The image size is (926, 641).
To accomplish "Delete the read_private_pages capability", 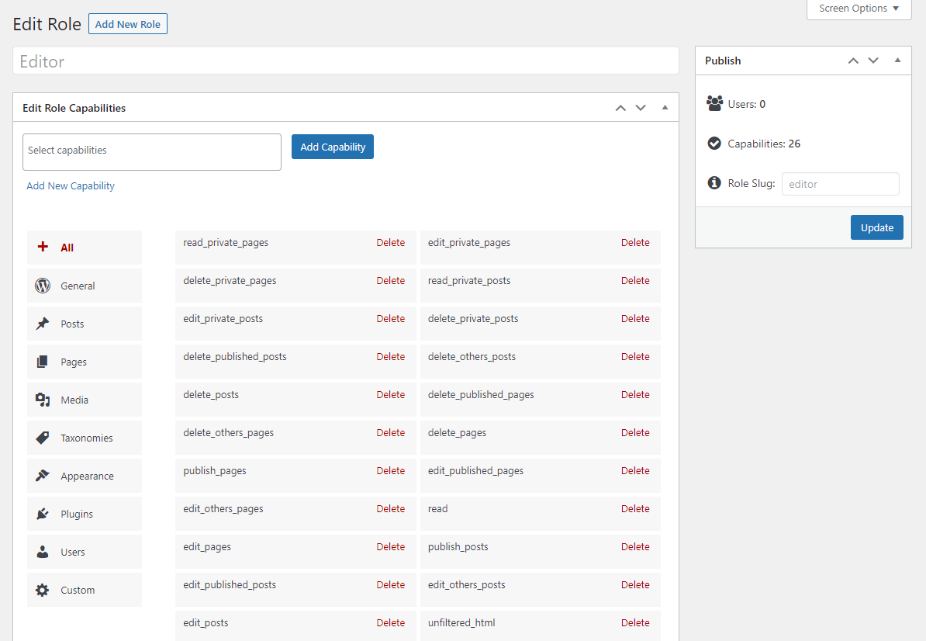I will tap(390, 243).
